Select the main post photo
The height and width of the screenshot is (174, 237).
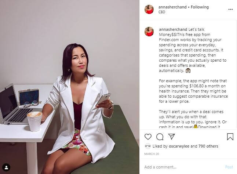[70, 87]
